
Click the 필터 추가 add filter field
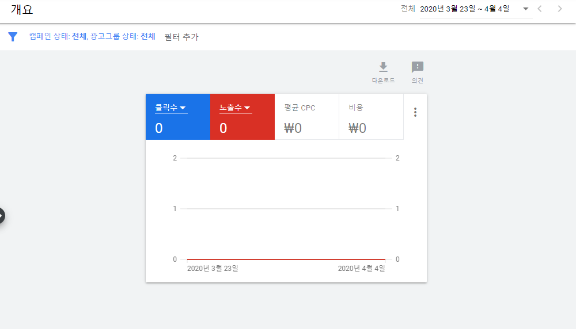(181, 37)
